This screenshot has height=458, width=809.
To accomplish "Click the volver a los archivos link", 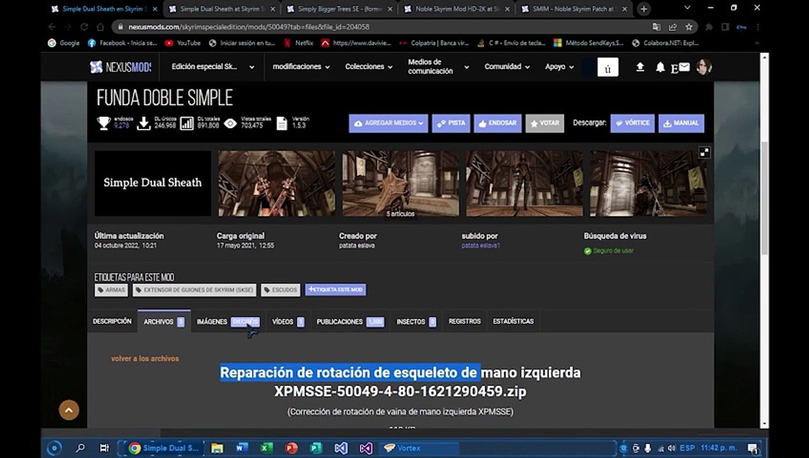I will click(145, 359).
